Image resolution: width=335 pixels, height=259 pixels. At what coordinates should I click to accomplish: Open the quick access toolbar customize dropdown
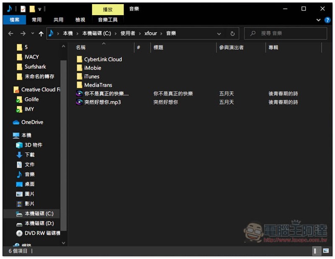(x=40, y=9)
